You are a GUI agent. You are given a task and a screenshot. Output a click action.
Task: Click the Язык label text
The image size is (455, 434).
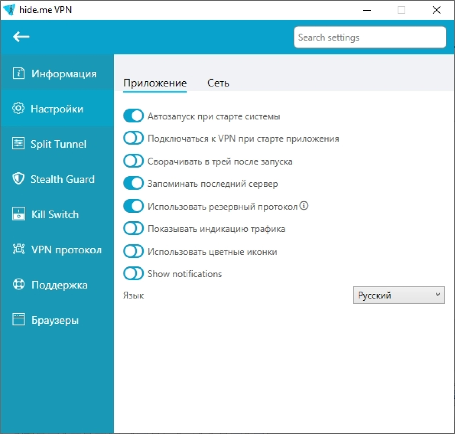(x=133, y=296)
